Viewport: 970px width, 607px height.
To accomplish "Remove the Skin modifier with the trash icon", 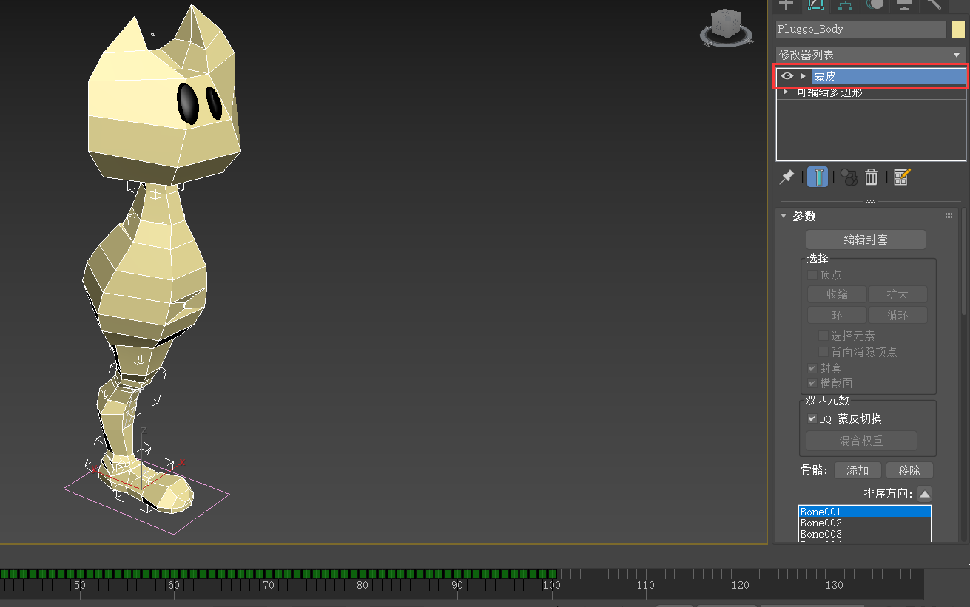I will click(871, 177).
